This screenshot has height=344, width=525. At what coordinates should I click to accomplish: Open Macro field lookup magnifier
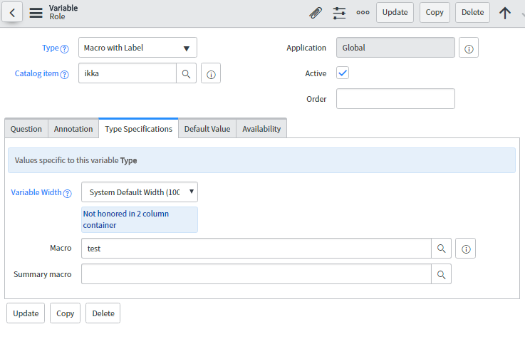441,249
